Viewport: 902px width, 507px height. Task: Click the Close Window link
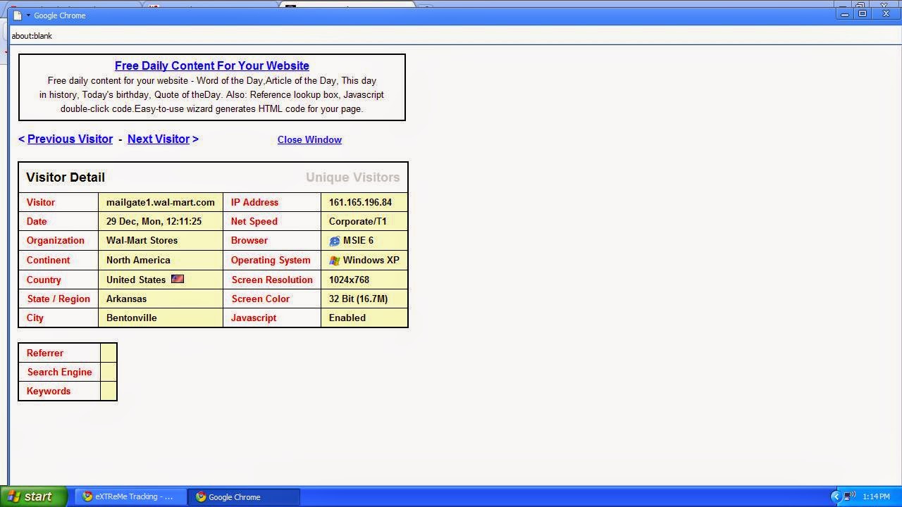pyautogui.click(x=309, y=139)
